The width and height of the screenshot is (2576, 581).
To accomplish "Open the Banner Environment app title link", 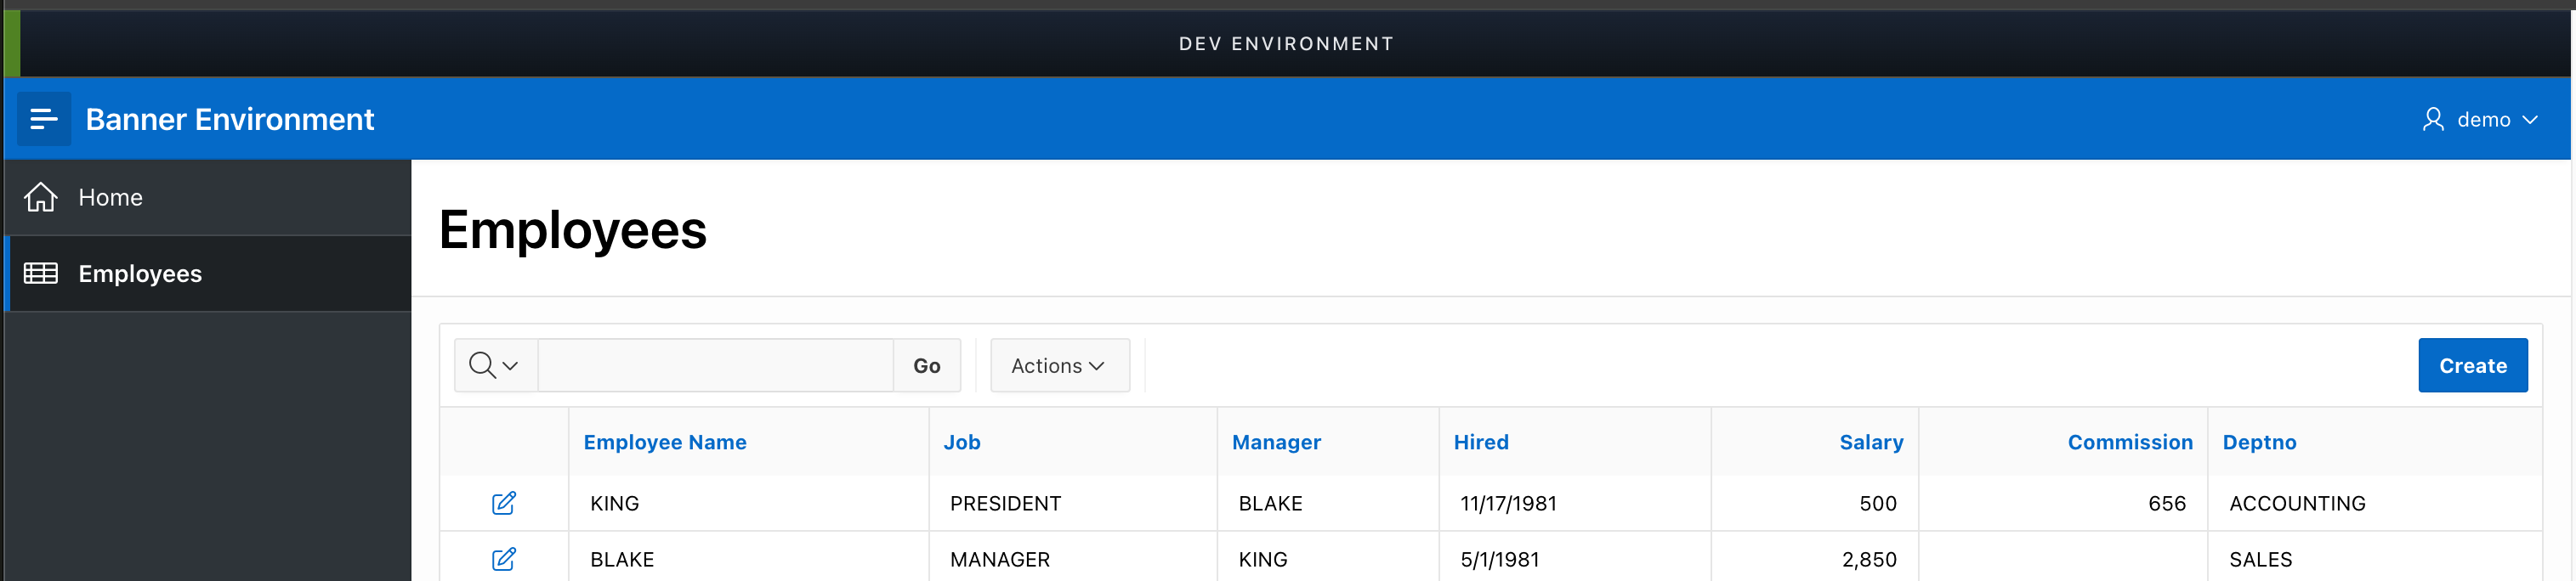I will point(229,120).
